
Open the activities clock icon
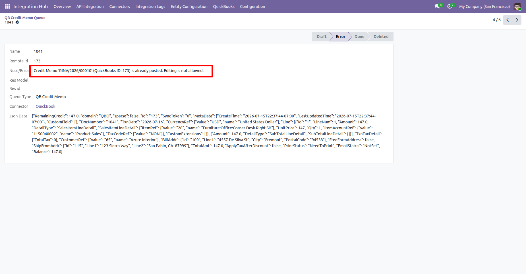click(x=450, y=6)
